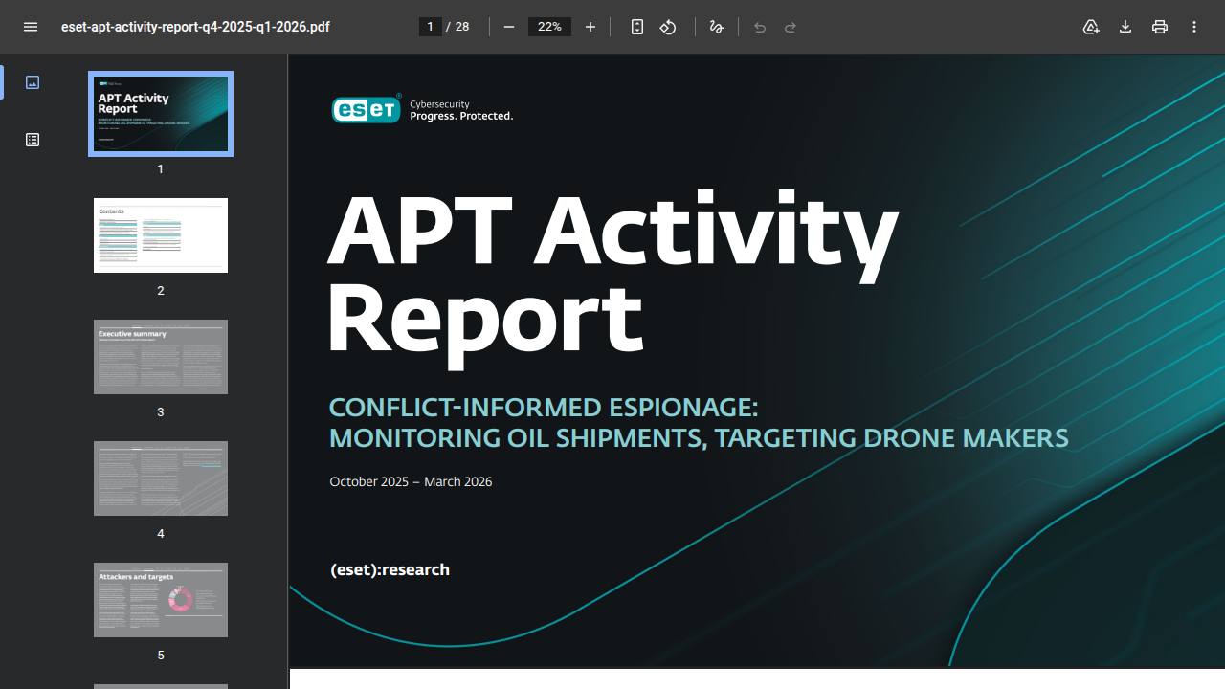Open page 5 Attackers and targets thumbnail

tap(161, 600)
